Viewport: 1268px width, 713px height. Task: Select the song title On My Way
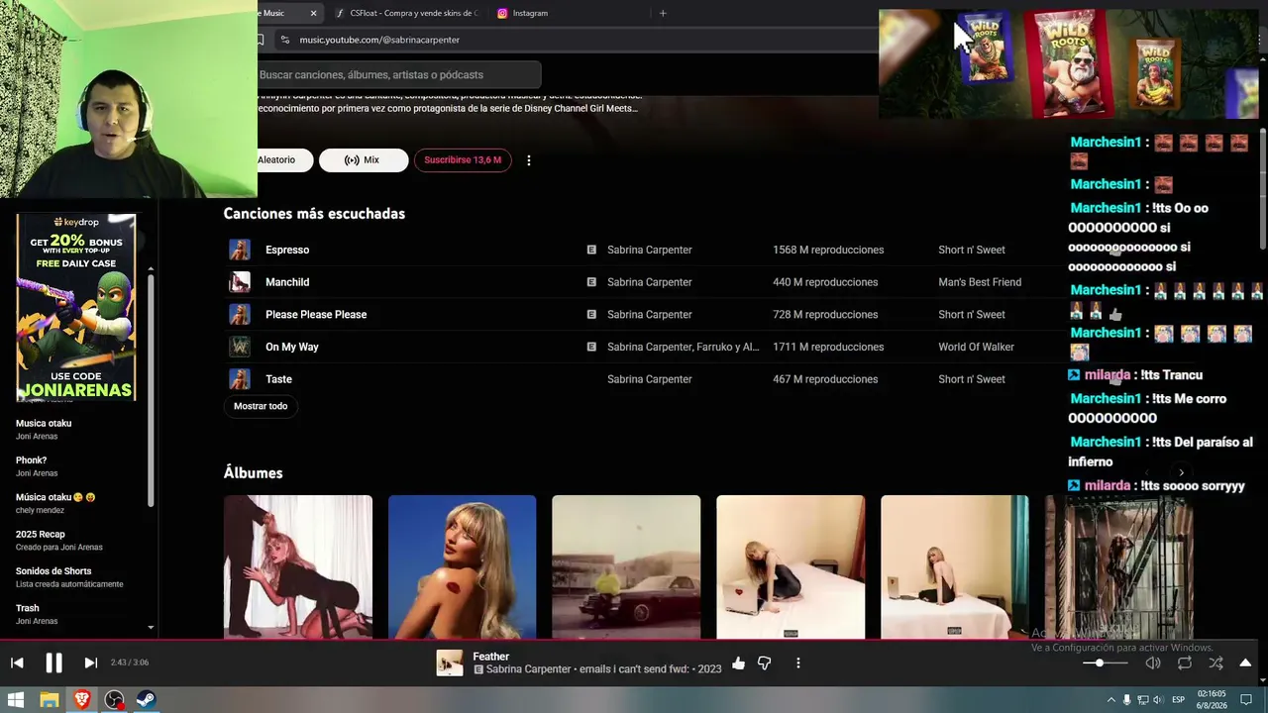coord(292,347)
